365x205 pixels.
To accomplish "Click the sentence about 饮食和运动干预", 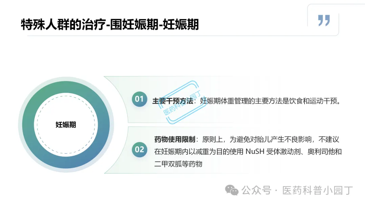I will tap(271, 101).
